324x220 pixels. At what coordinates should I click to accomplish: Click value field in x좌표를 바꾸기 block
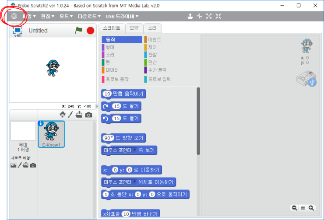pyautogui.click(x=126, y=214)
